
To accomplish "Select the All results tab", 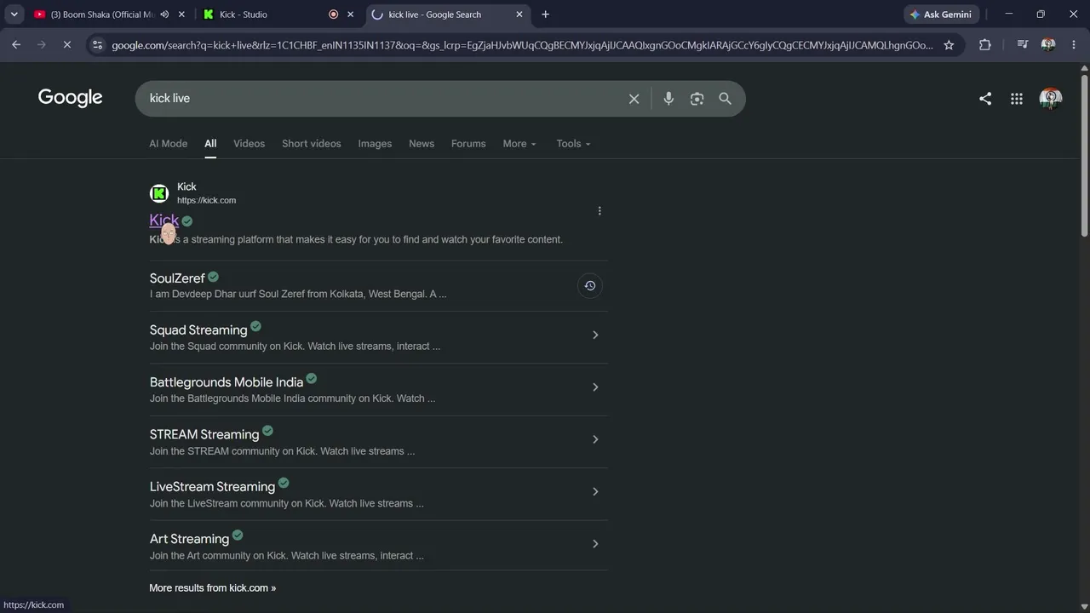I will click(x=210, y=144).
